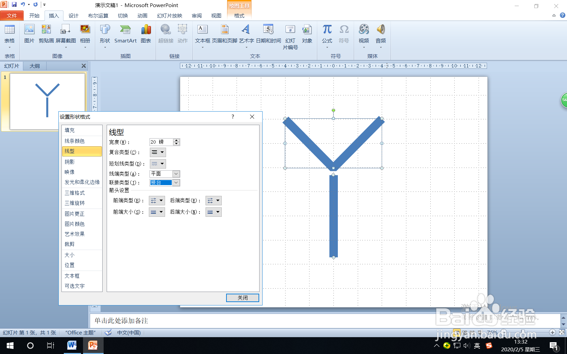Insert a 图表 chart
Image resolution: width=567 pixels, height=354 pixels.
pos(146,35)
